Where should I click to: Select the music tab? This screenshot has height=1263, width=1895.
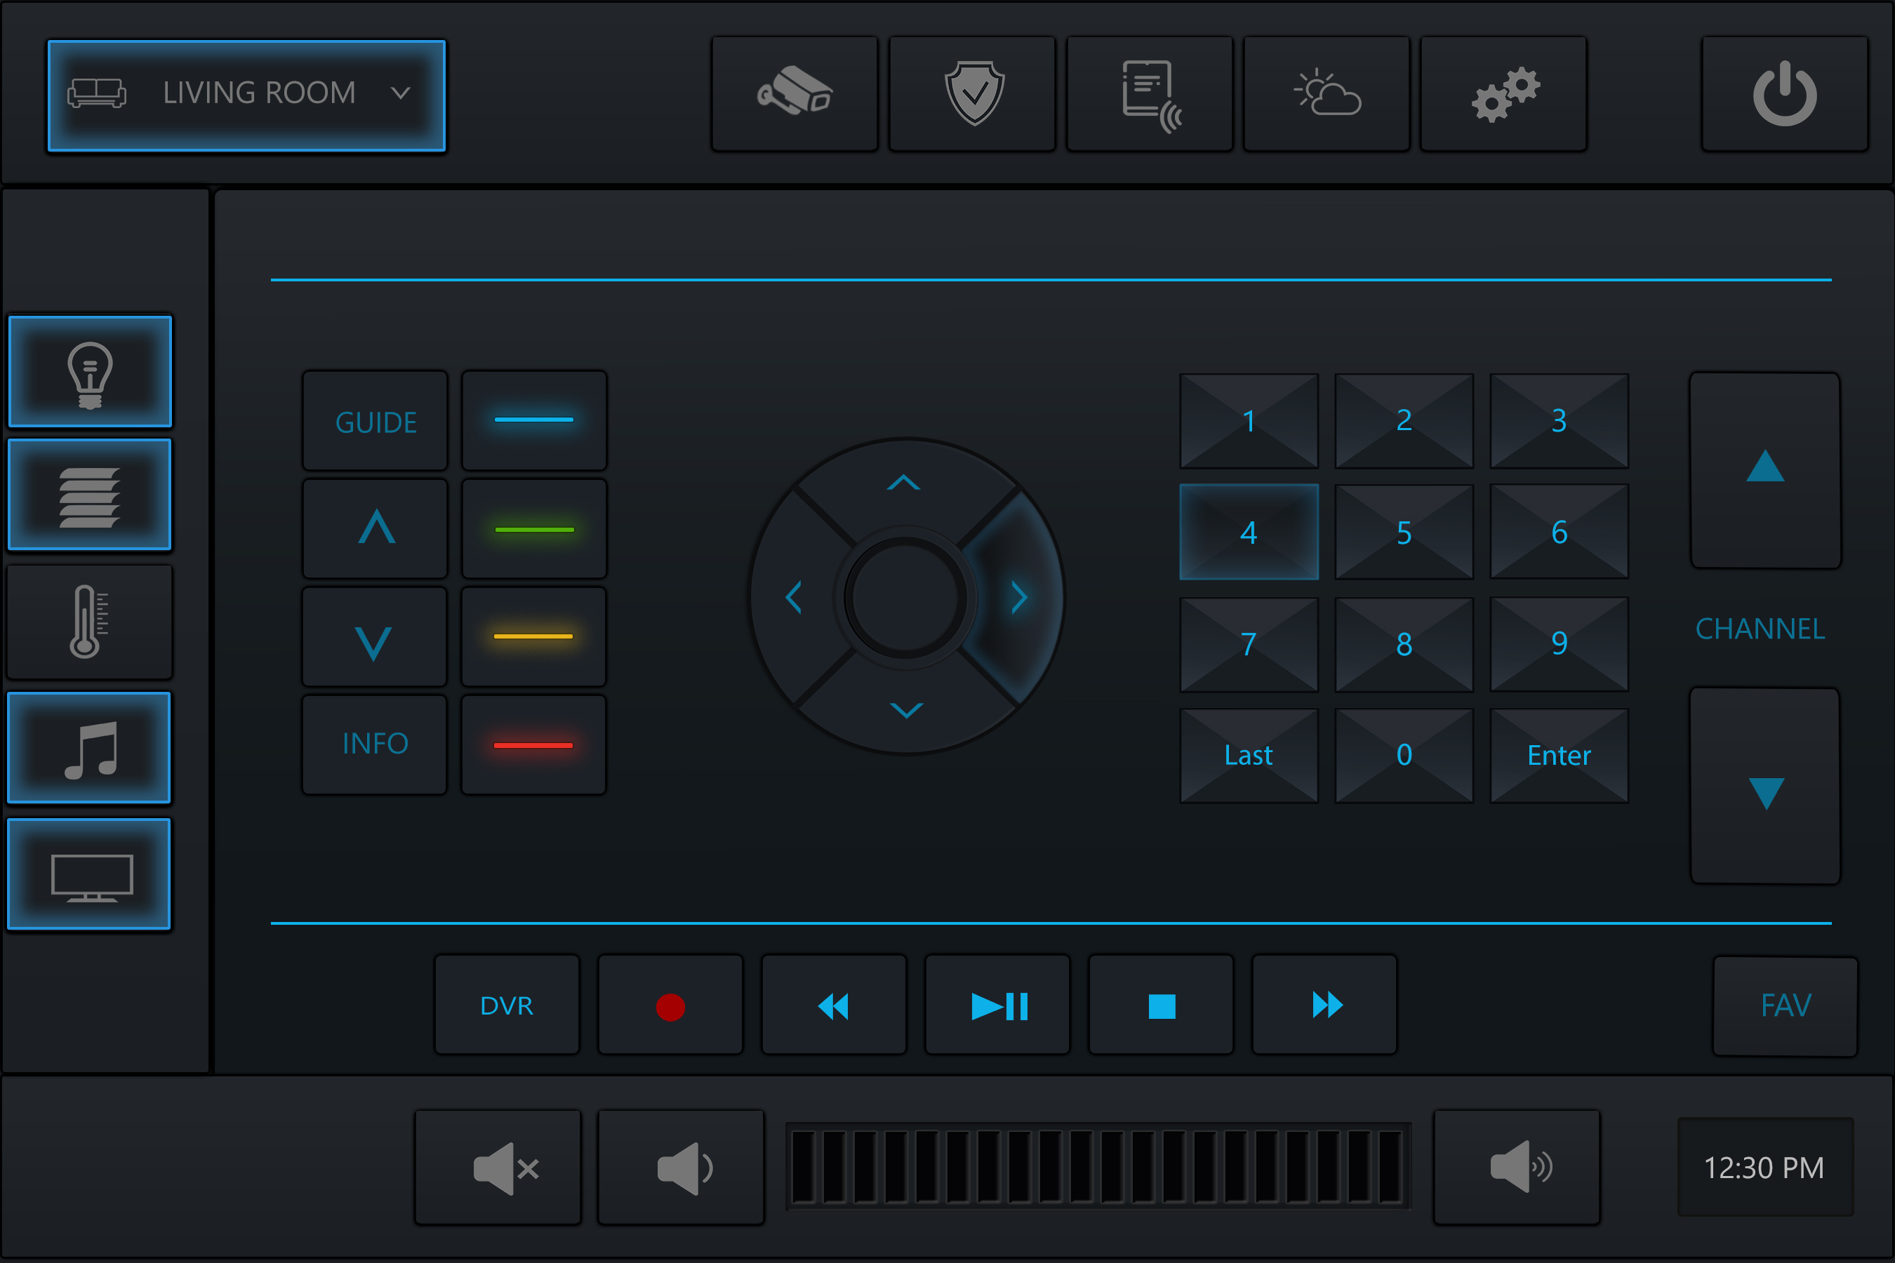[x=89, y=747]
